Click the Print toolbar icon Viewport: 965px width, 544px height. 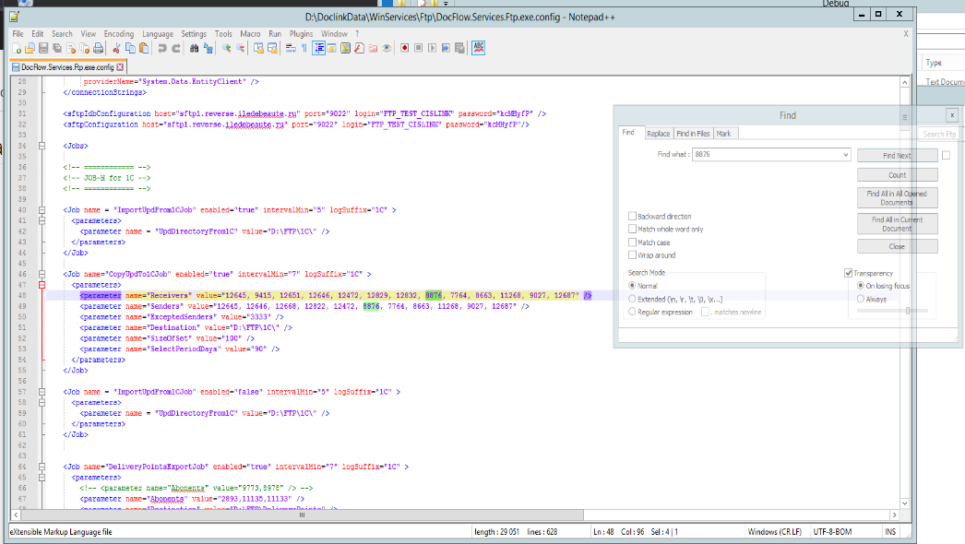click(96, 48)
